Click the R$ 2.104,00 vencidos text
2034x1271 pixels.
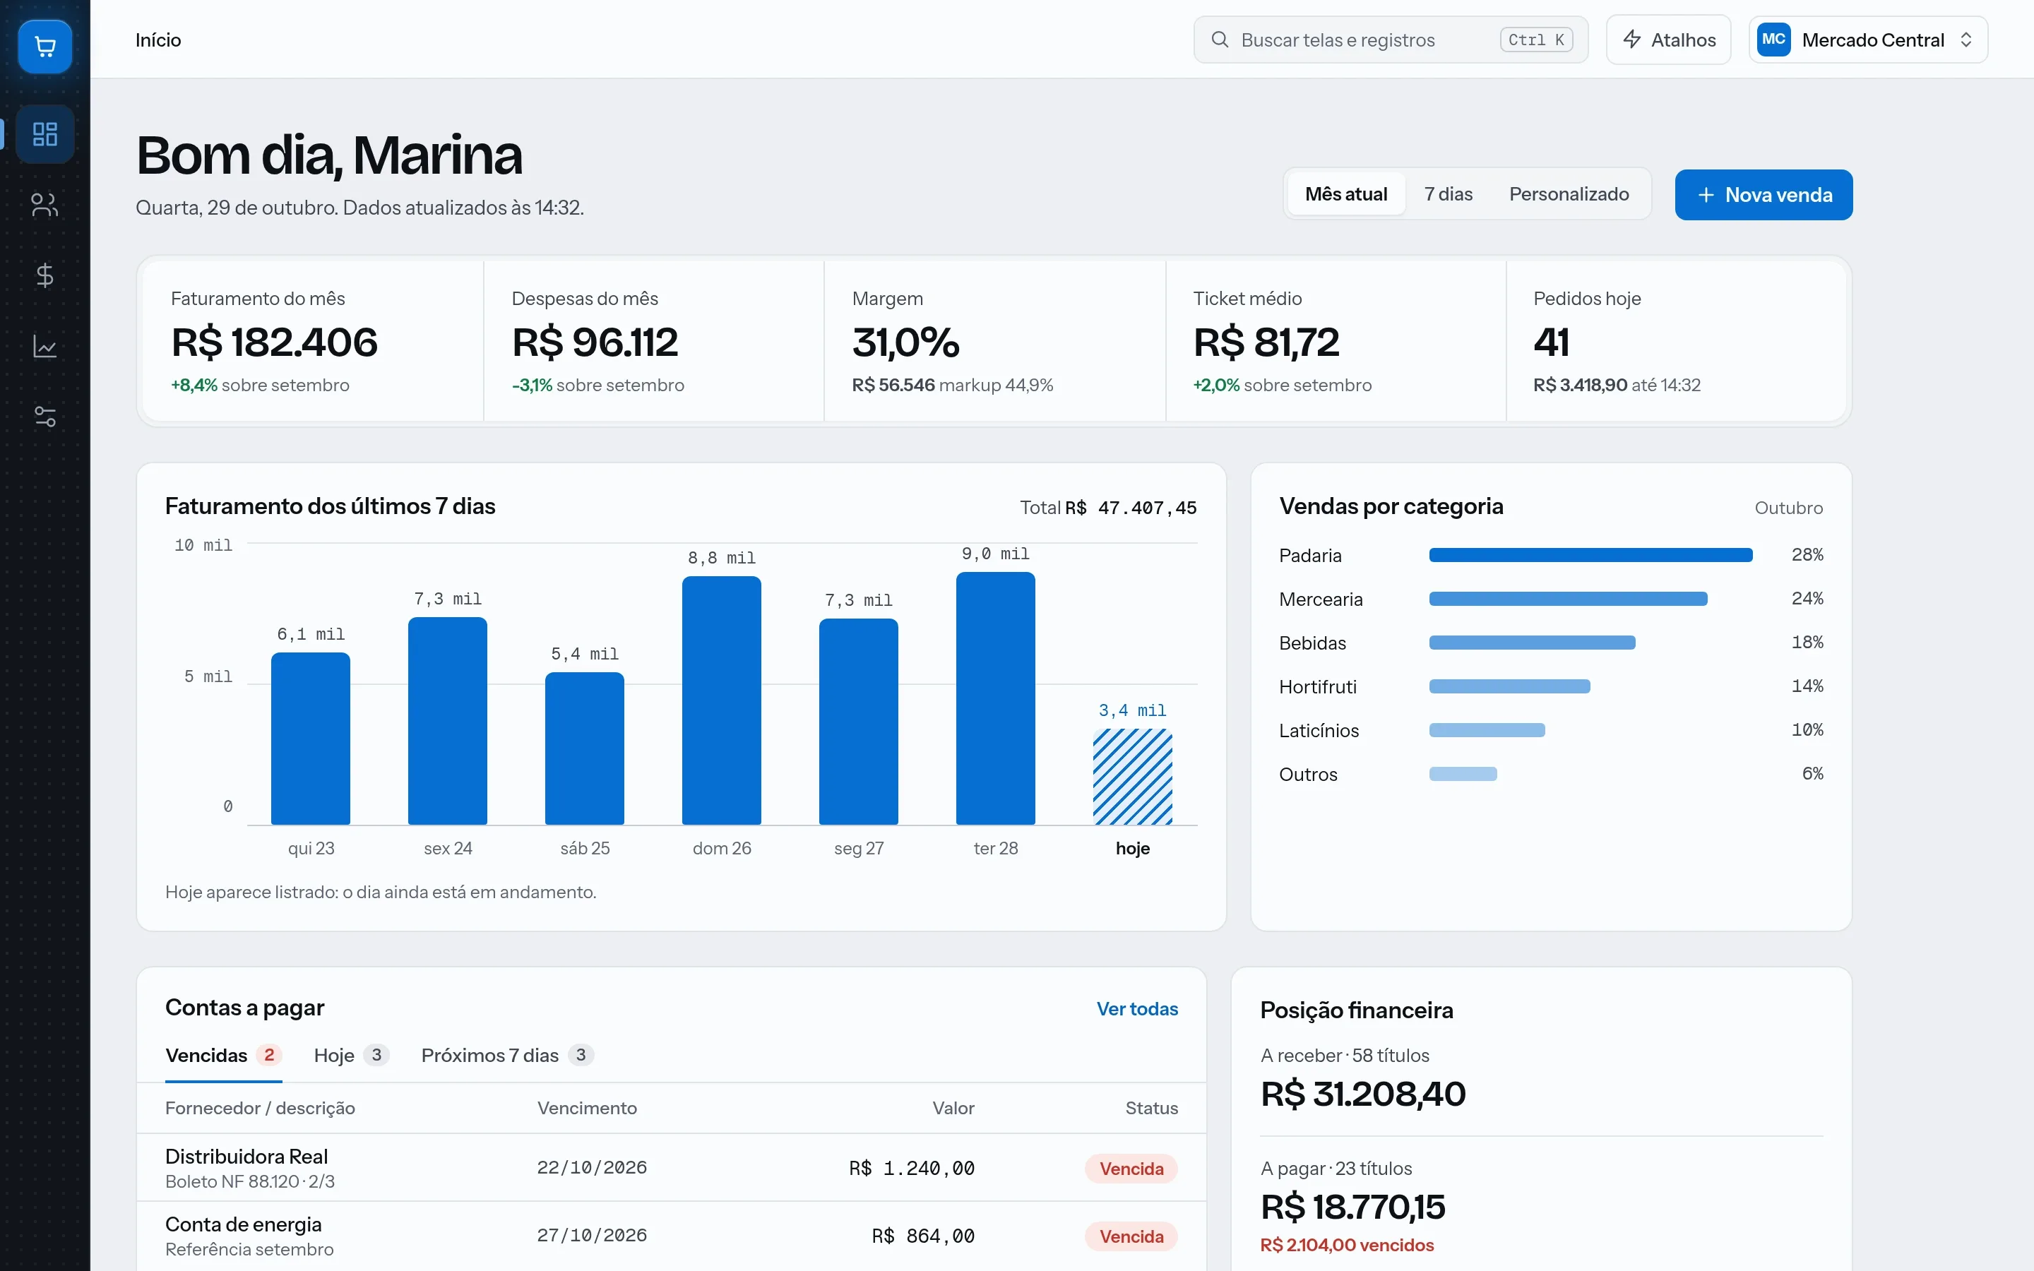pos(1347,1245)
